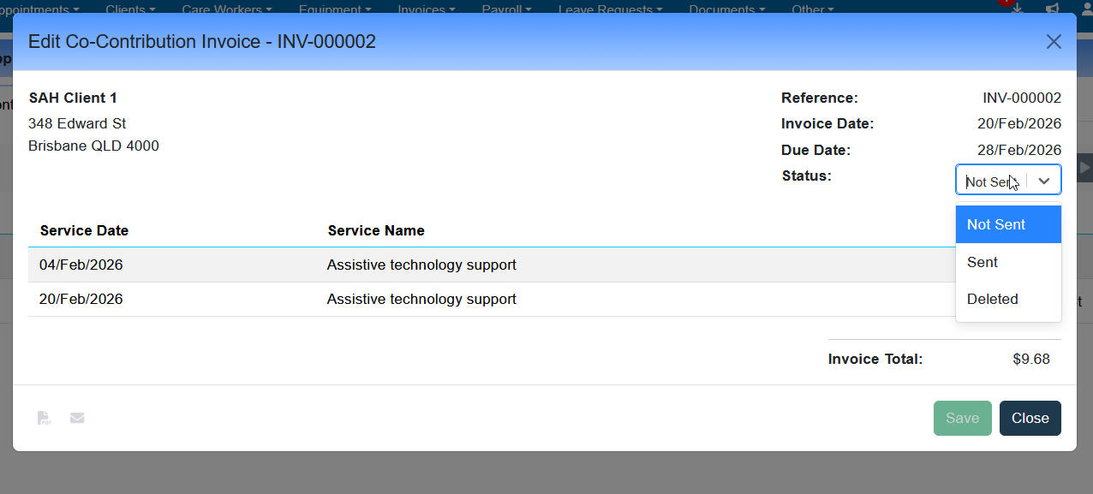Click the email invoice envelope icon
The image size is (1093, 494).
pos(77,418)
